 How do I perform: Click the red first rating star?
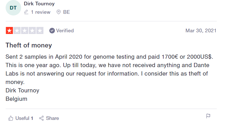9,31
